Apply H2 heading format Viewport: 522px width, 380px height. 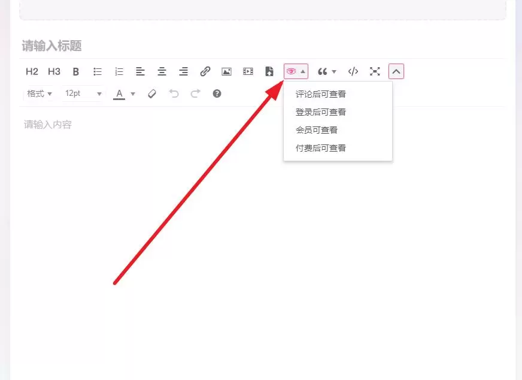[x=32, y=71]
